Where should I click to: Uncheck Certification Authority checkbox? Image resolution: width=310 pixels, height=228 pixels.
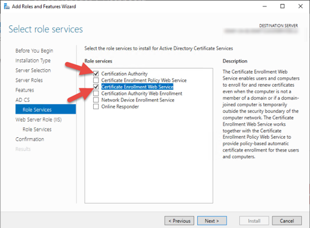tap(96, 74)
